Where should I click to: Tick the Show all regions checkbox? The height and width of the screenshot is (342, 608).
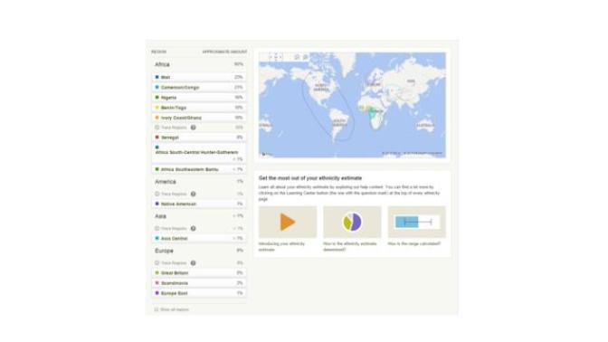pos(157,309)
